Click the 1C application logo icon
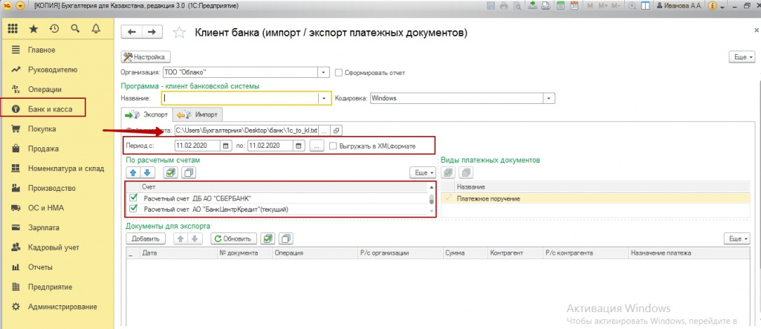This screenshot has height=329, width=761. pyautogui.click(x=6, y=6)
